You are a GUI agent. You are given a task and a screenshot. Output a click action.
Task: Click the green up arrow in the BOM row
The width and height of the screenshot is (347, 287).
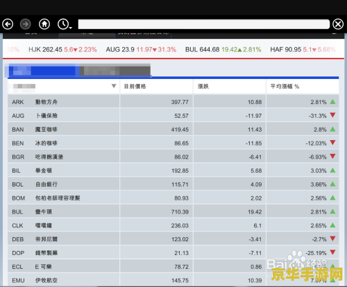click(x=332, y=198)
